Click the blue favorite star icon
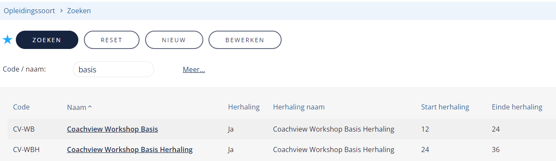This screenshot has width=556, height=161. [8, 40]
